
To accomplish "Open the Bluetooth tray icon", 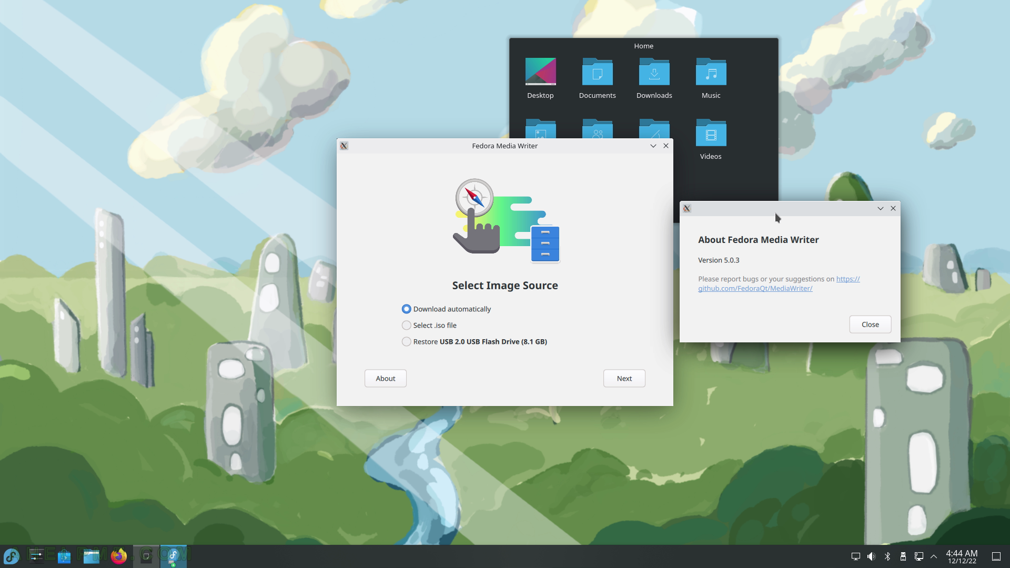I will 887,556.
